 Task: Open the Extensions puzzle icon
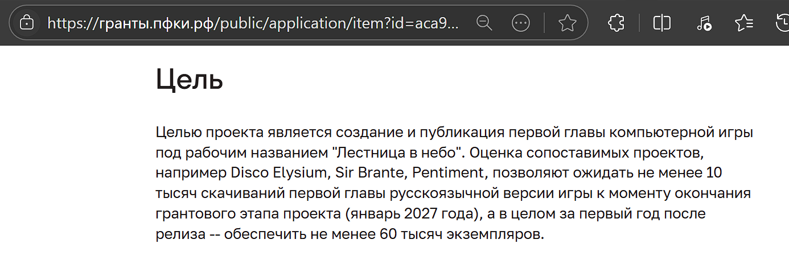617,23
